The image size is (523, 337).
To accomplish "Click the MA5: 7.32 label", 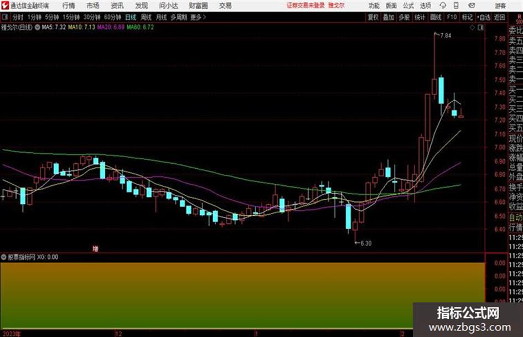I will (x=54, y=27).
